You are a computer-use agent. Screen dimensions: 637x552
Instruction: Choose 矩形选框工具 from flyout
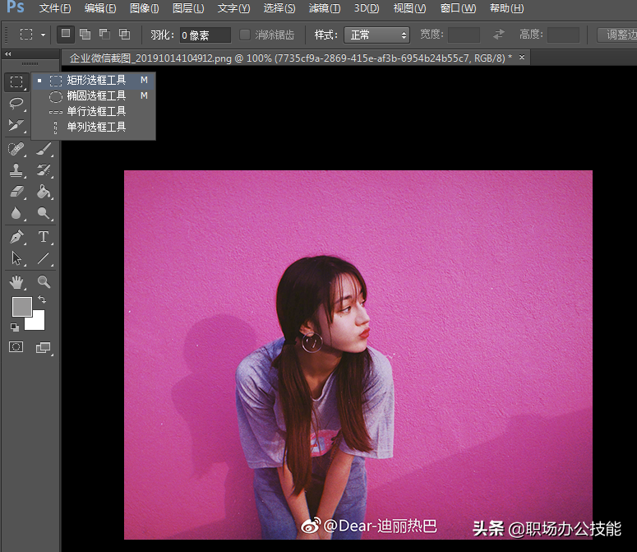[x=94, y=80]
